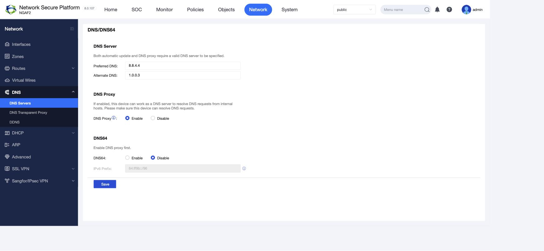Click the menu search magnifier icon

tap(427, 10)
